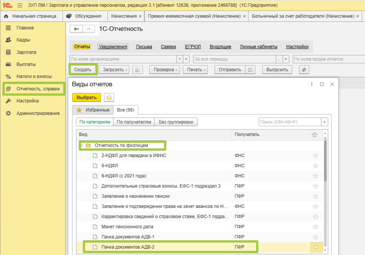Image resolution: width=365 pixels, height=255 pixels.
Task: Click the period filter field
Action: 234,59
